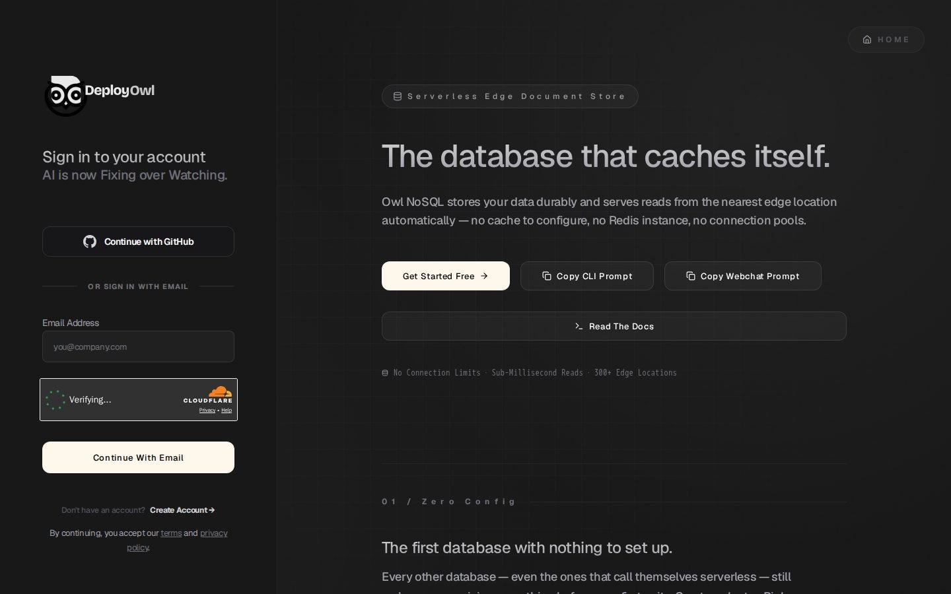This screenshot has height=594, width=951.
Task: Click 'OR SIGN IN WITH EMAIL' divider text
Action: tap(138, 286)
